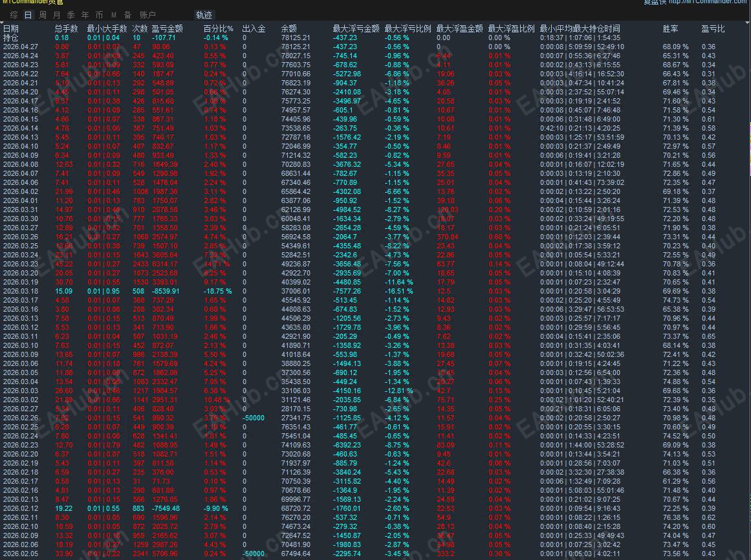Click the 370.84 max floating profit cell

[447, 237]
